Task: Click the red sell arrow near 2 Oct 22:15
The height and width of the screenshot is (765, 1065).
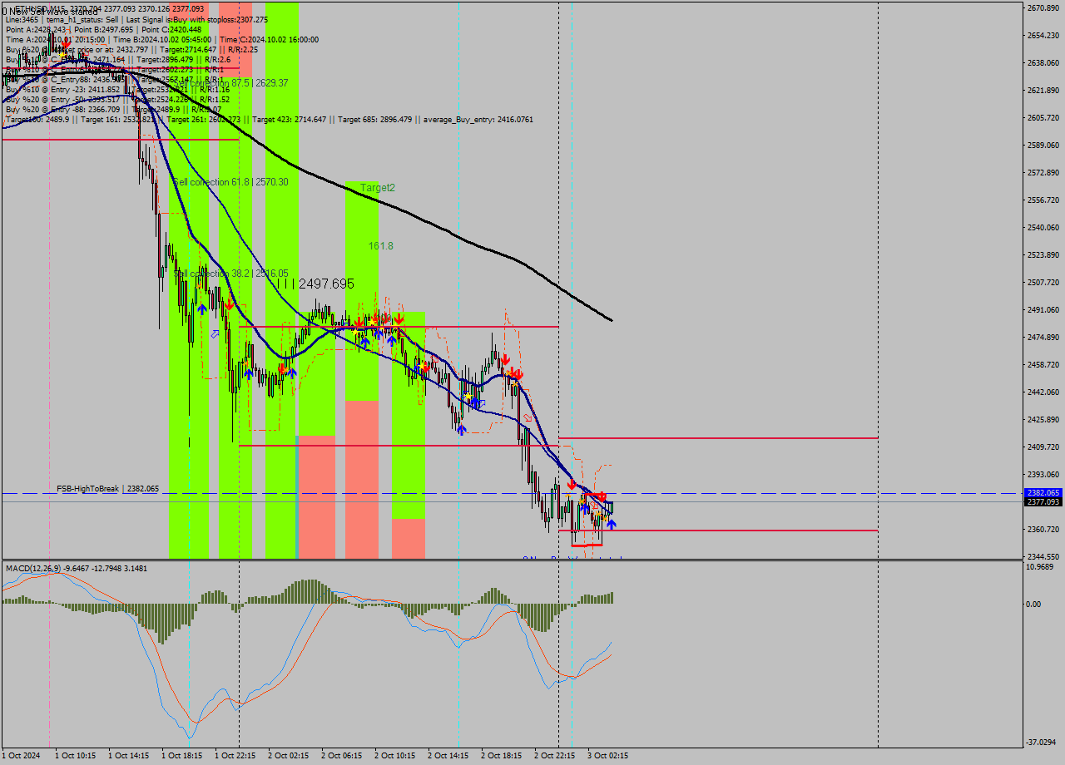Action: 572,483
